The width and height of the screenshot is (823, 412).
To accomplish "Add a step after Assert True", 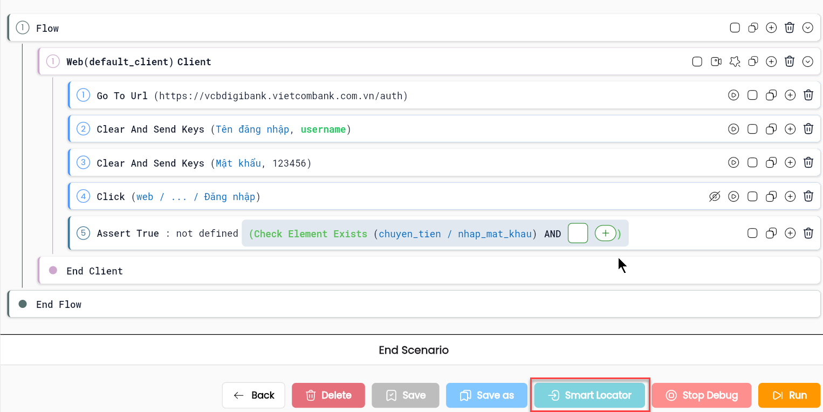I will [790, 234].
